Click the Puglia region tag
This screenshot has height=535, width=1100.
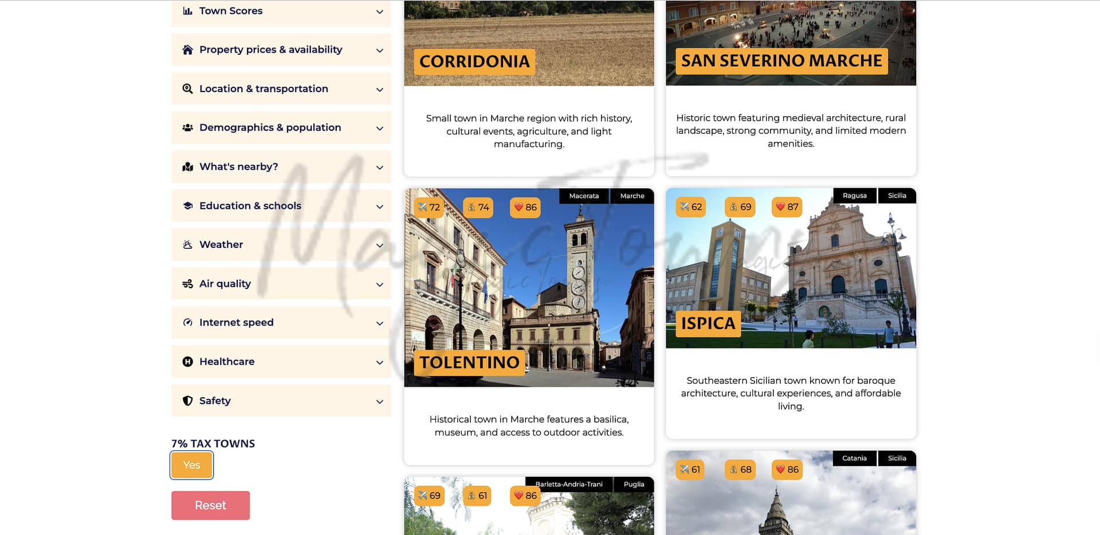[633, 484]
